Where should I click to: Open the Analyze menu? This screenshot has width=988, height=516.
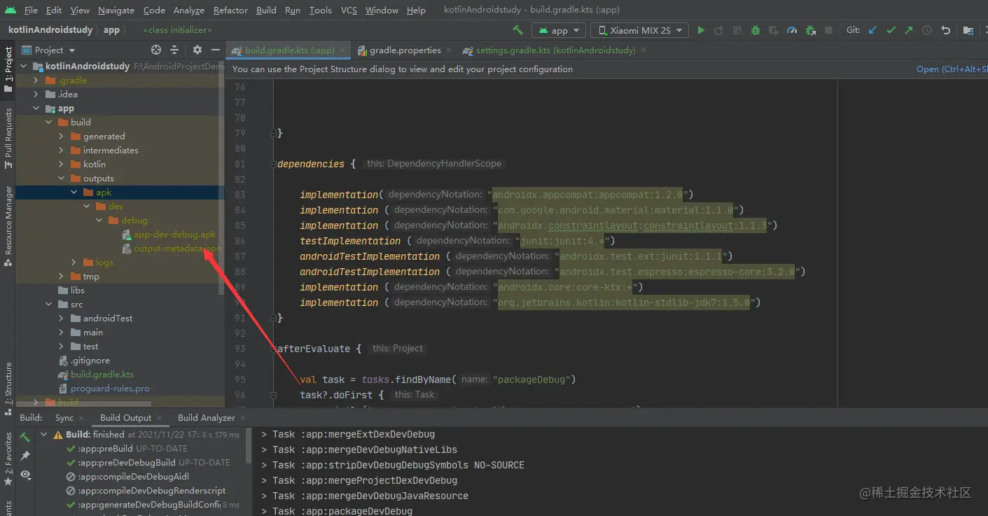(x=189, y=10)
